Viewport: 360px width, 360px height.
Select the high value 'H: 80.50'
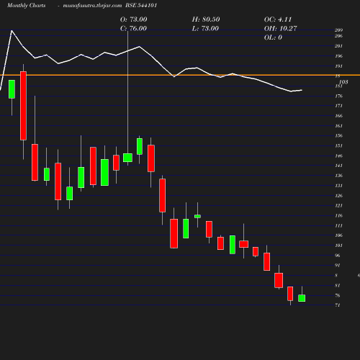206,19
